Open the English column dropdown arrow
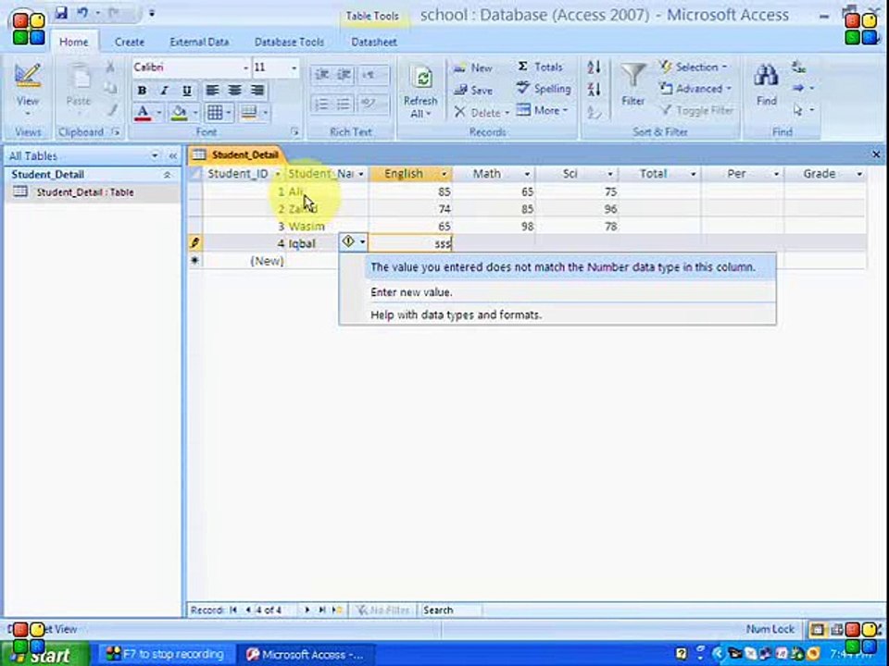 pyautogui.click(x=444, y=174)
